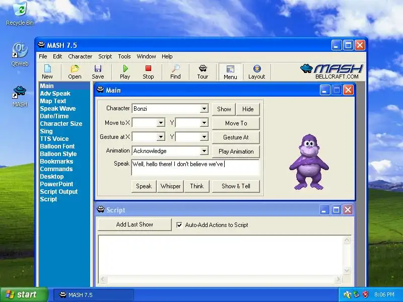Click the Show & Tell button
This screenshot has width=403, height=302.
[236, 186]
